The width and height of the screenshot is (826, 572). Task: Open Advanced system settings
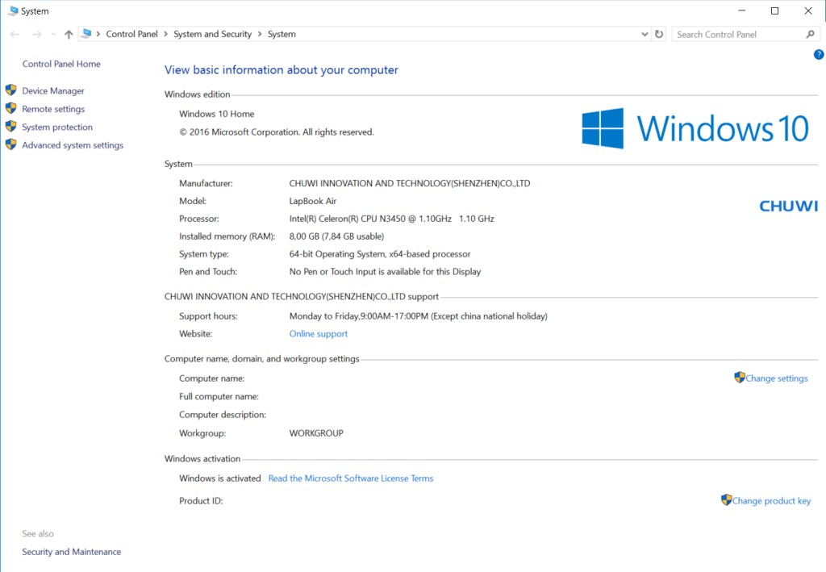click(x=73, y=145)
